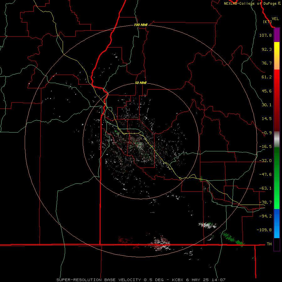Select the -0.9 scale value
Screen dimensions: 282x282
(x=267, y=133)
